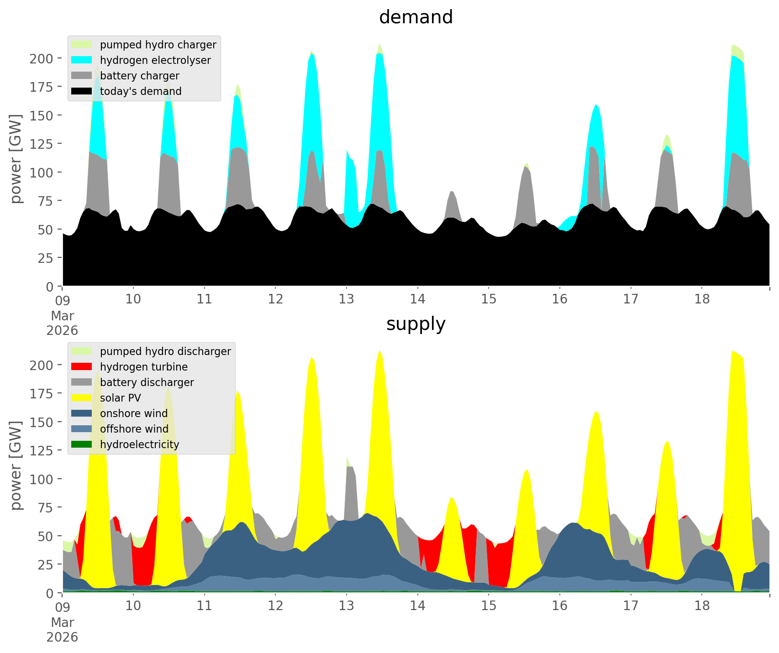Screen dimensions: 779x653
Task: Click the pumped hydro discharger legend swatch
Action: 82,351
